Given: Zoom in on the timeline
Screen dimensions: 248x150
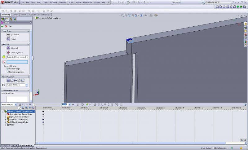Looking at the screenshot, I should [242, 140].
